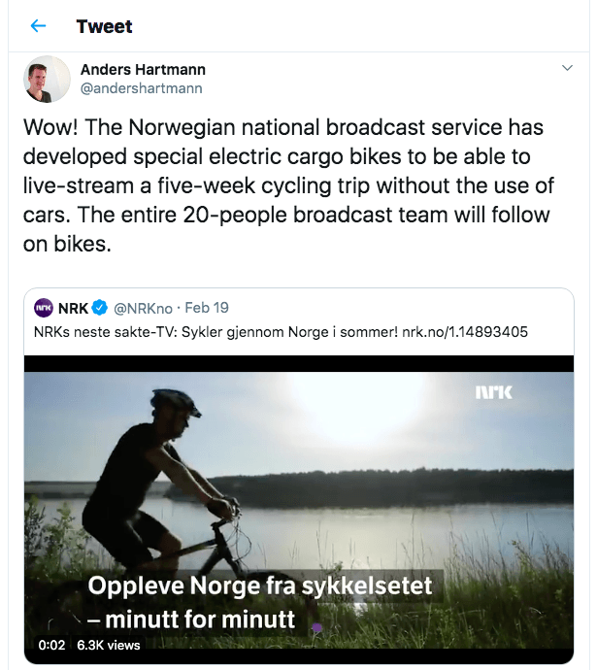
Task: Click the NRK account name in quoted tweet
Action: [74, 308]
